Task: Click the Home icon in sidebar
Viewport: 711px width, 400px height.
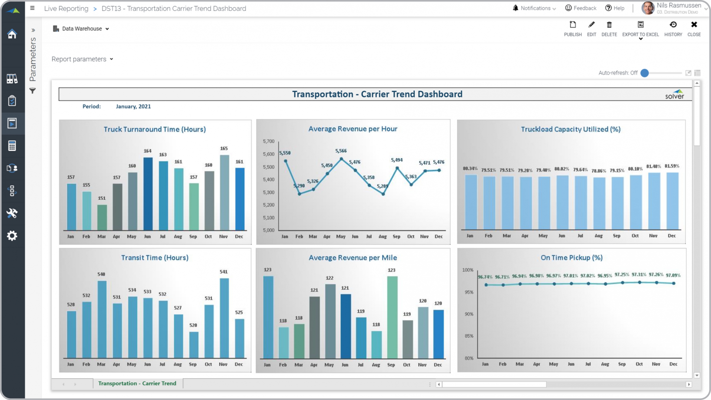Action: click(x=12, y=34)
